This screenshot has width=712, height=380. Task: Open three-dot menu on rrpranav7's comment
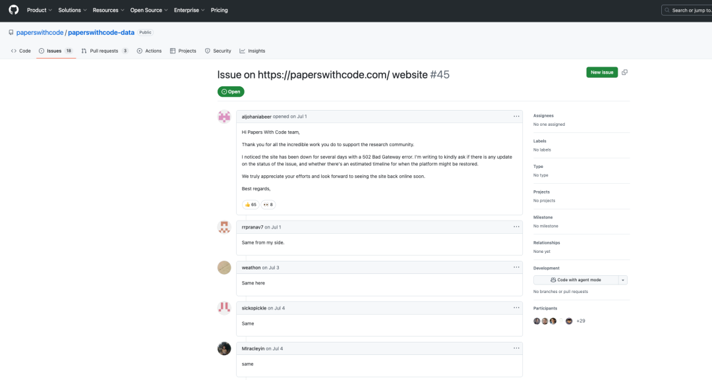516,227
